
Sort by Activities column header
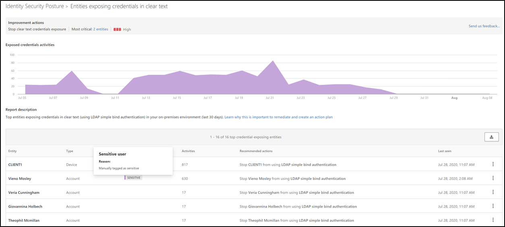(188, 151)
